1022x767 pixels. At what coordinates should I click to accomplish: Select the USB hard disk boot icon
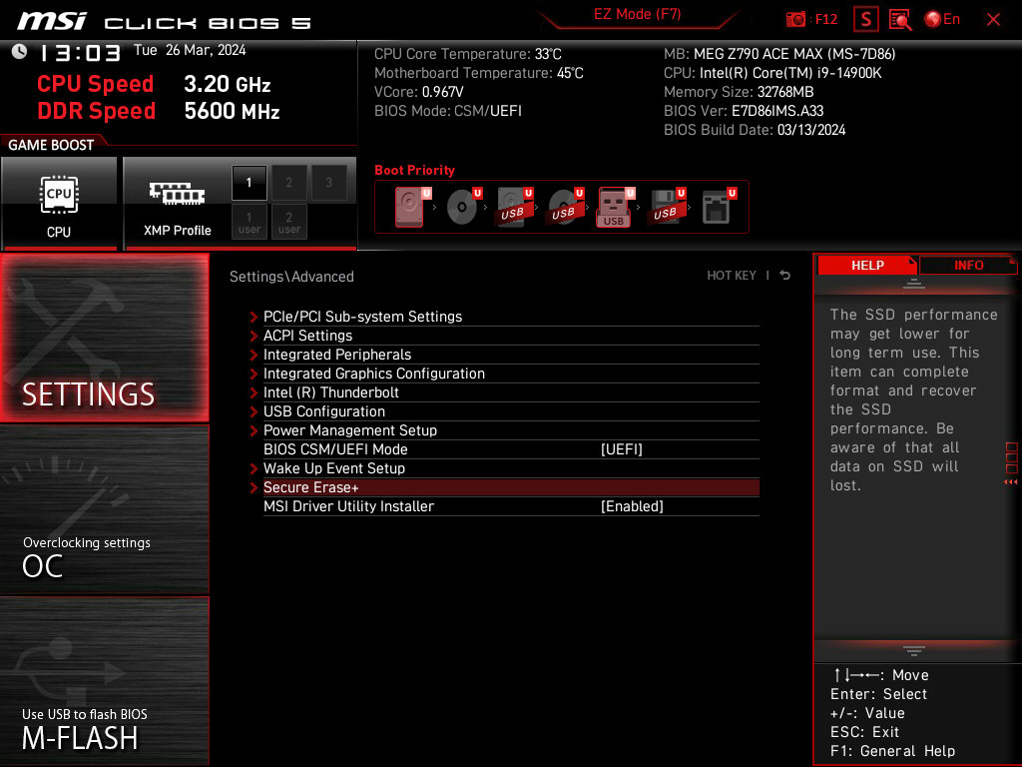514,207
